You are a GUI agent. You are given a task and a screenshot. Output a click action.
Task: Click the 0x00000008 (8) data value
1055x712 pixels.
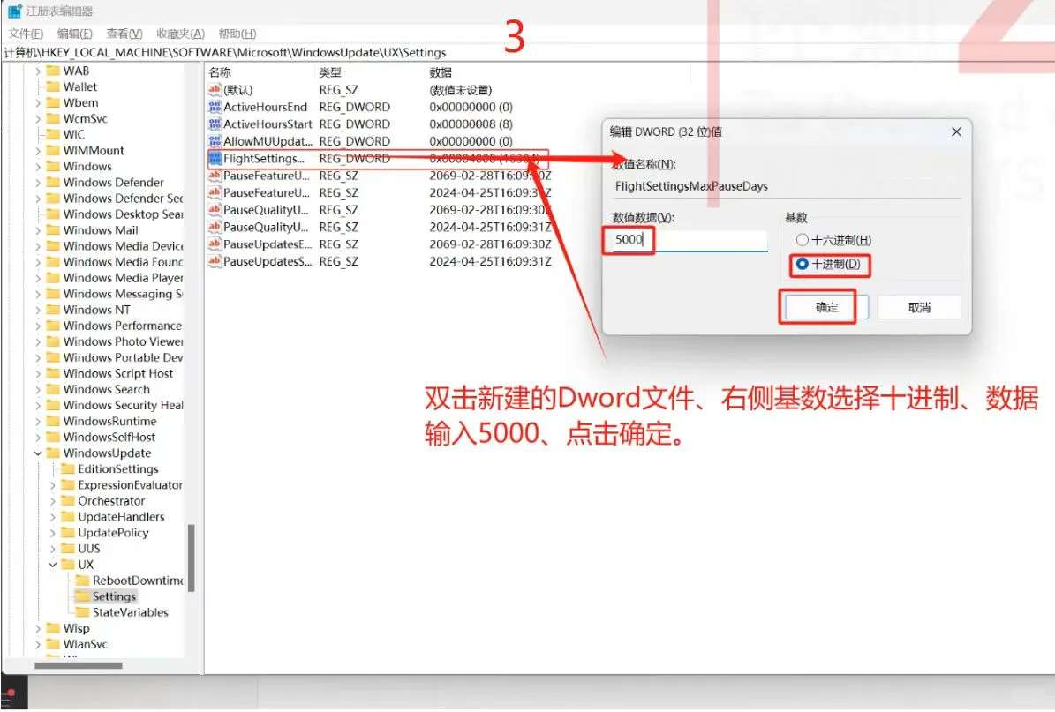(x=471, y=124)
